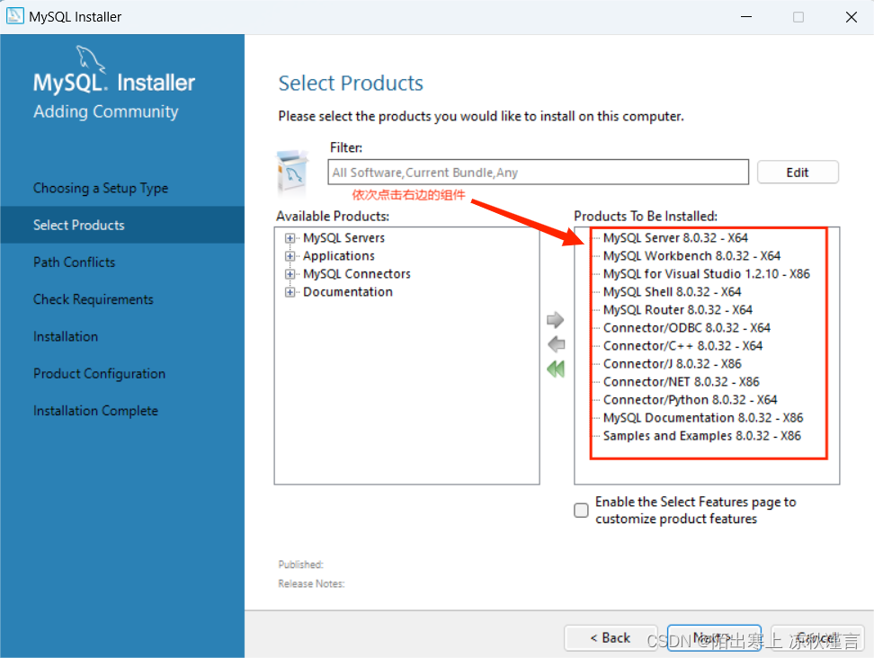
Task: Click the Back button
Action: (611, 638)
